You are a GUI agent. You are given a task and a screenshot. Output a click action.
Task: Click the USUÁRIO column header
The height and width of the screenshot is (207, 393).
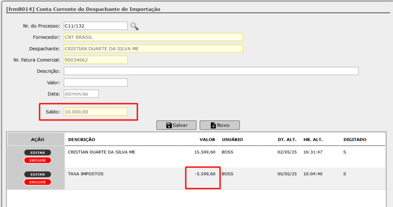233,140
